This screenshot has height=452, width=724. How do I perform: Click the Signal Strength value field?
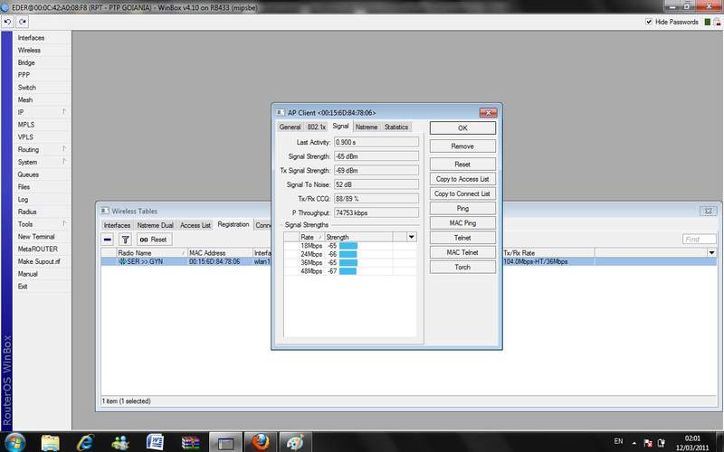[x=376, y=156]
